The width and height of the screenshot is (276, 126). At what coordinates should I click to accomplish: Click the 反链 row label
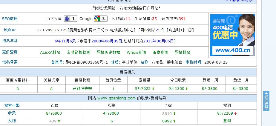tap(12, 121)
